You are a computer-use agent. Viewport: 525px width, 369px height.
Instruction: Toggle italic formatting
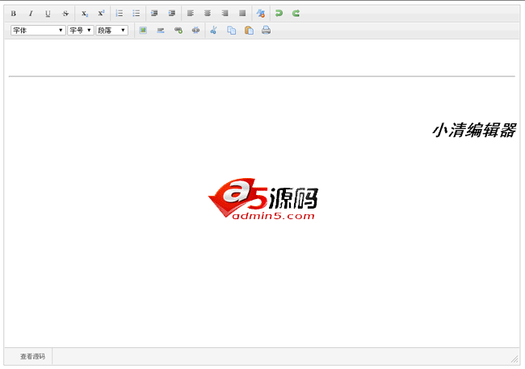31,14
